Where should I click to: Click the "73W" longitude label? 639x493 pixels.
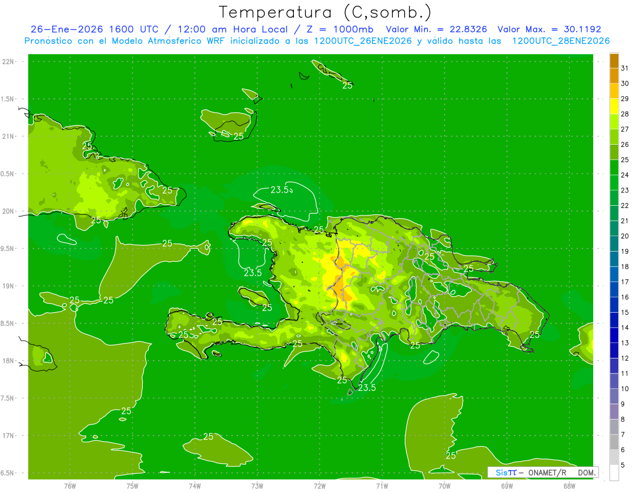click(x=257, y=486)
